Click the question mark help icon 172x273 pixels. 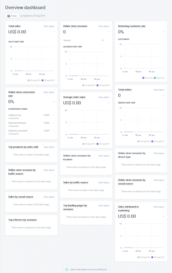pos(67,270)
